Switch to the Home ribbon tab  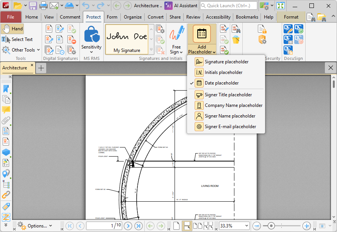point(31,17)
